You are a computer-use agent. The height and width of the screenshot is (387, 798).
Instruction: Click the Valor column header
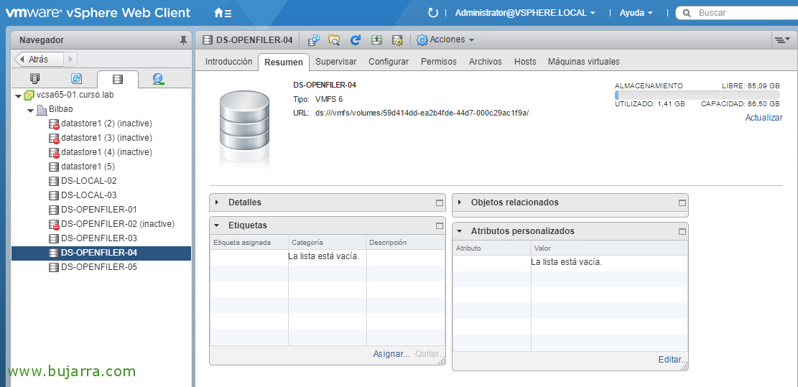click(x=609, y=248)
